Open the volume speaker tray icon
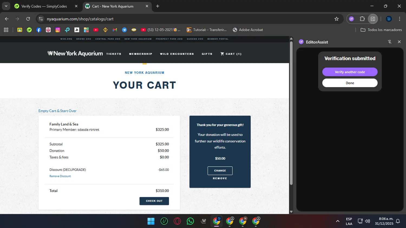The image size is (406, 228). tap(367, 221)
